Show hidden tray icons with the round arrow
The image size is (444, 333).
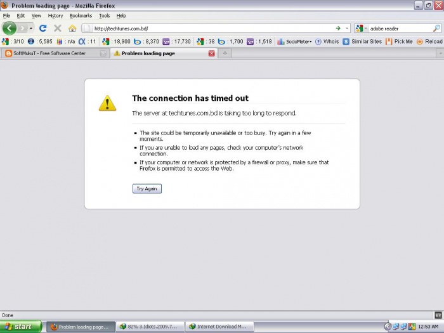click(388, 327)
